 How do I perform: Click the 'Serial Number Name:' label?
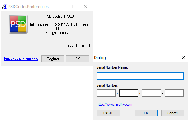(x=112, y=67)
